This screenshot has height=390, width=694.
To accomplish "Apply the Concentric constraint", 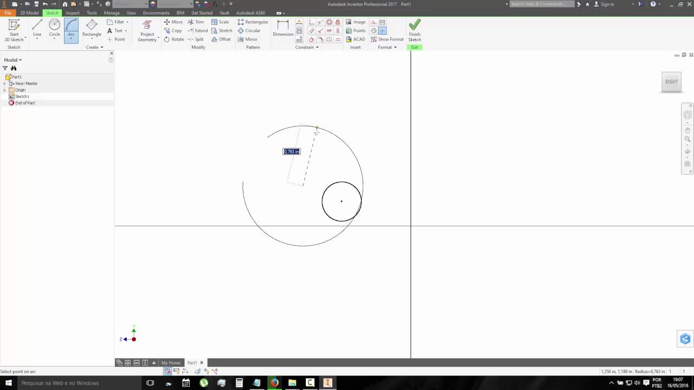I will click(329, 22).
